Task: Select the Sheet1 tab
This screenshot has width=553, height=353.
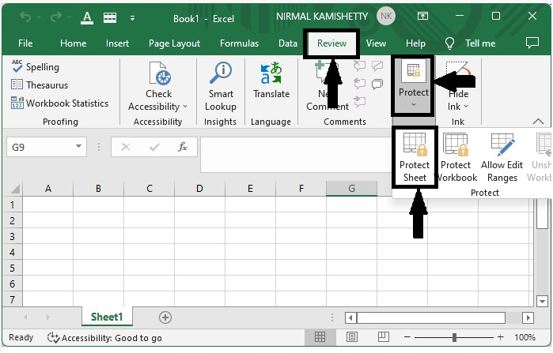Action: (x=107, y=317)
